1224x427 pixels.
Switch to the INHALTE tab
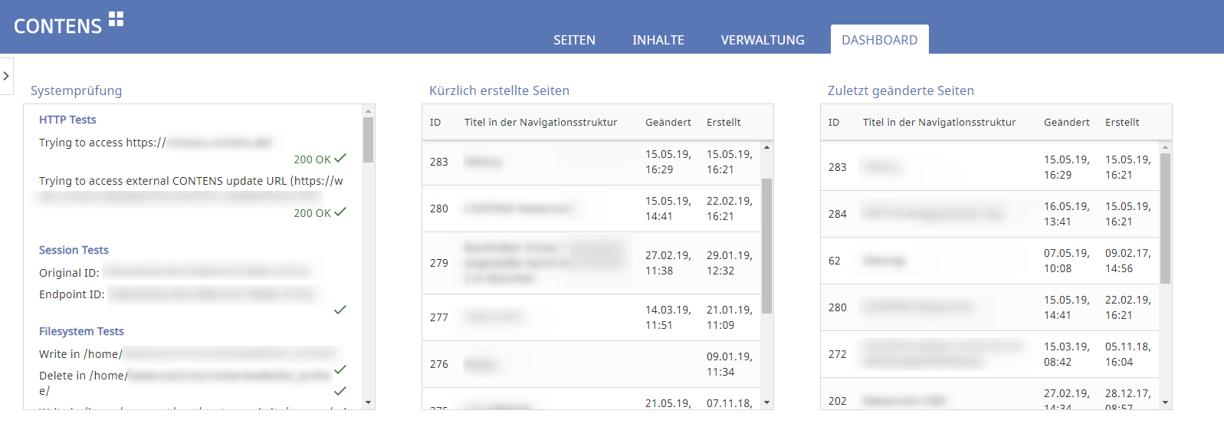click(x=658, y=40)
